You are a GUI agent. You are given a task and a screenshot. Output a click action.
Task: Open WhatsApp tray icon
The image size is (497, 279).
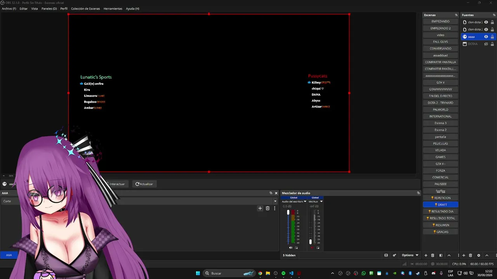[x=363, y=273]
